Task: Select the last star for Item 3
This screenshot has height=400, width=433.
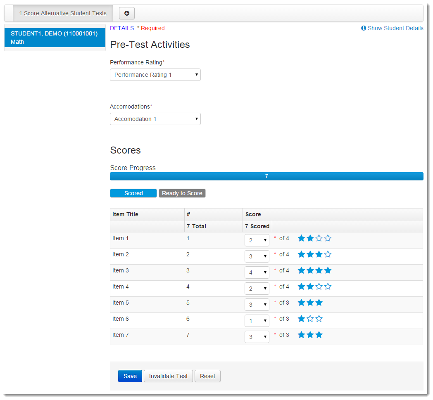Action: pos(328,270)
